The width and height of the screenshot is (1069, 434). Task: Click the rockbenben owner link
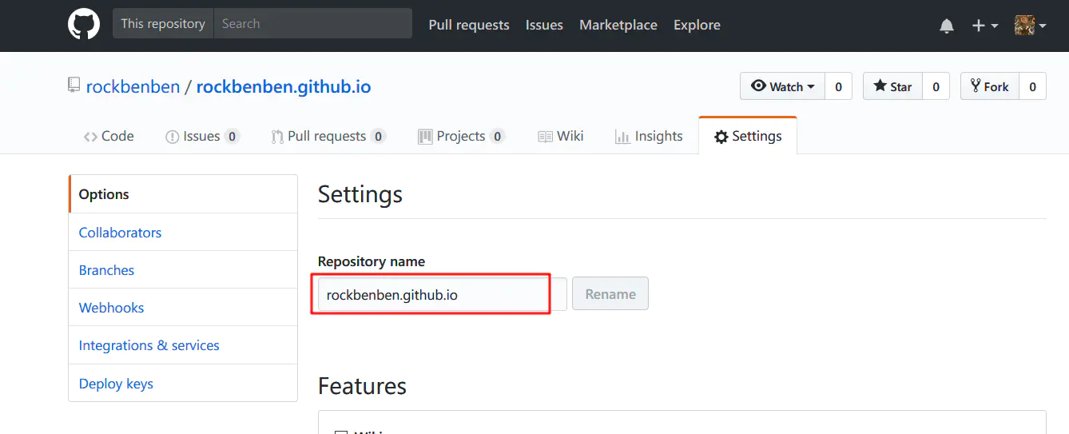[x=133, y=86]
